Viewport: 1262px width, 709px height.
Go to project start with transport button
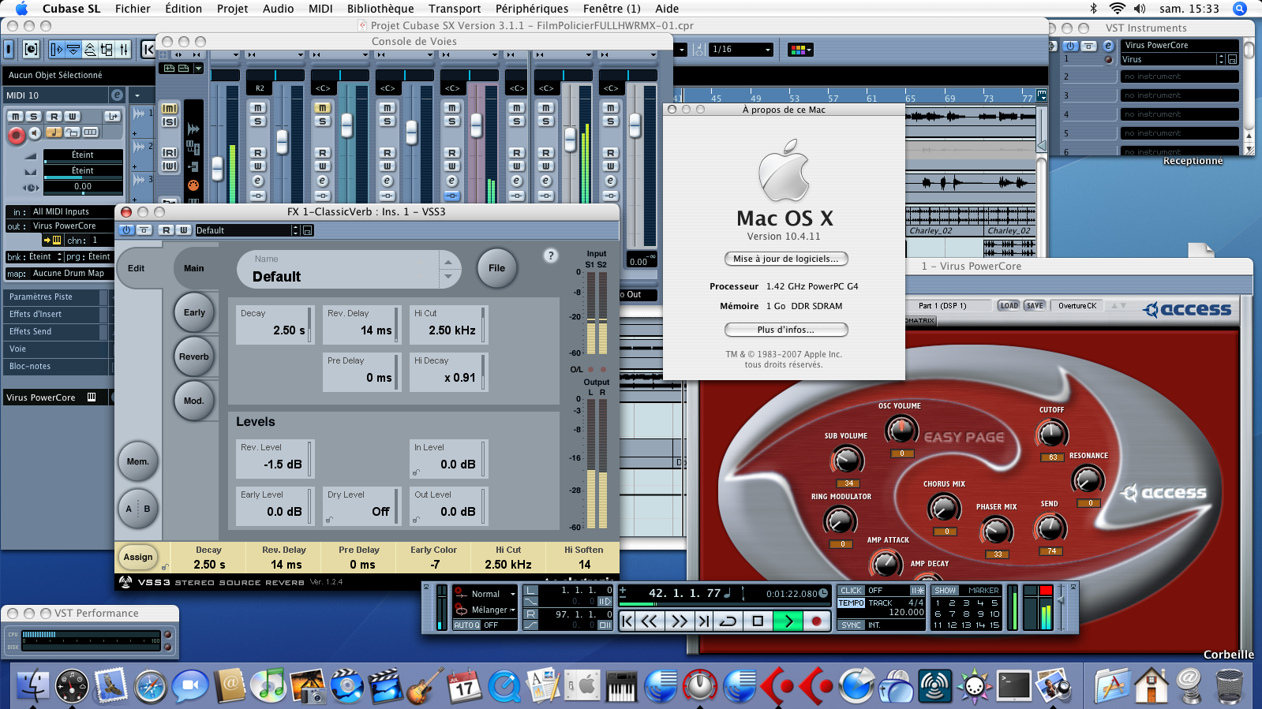[x=627, y=621]
